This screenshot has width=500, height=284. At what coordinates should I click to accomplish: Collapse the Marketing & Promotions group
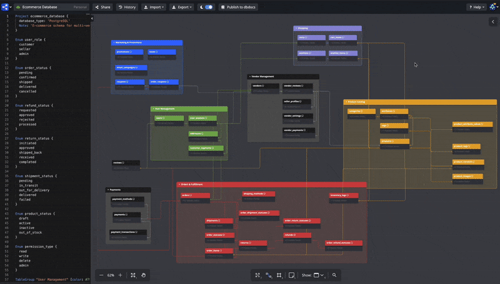tap(113, 42)
